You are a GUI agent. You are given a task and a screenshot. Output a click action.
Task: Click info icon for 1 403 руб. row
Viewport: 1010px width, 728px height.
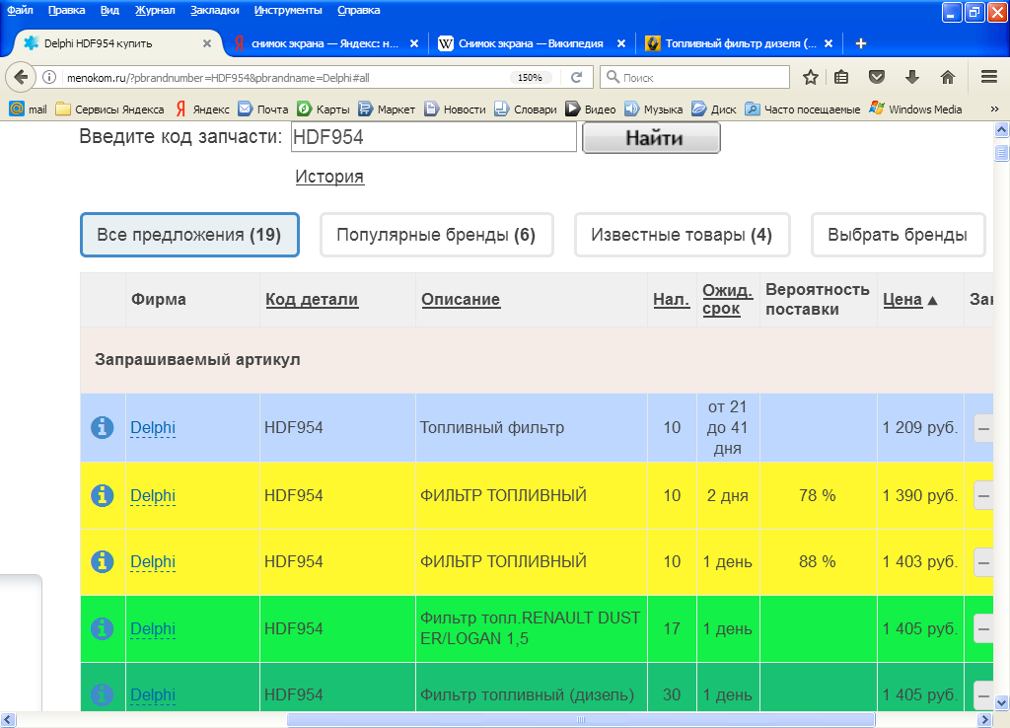[102, 562]
